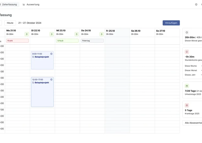Click the 26h 00m monthly hours value
202x143 pixels.
coord(190,37)
